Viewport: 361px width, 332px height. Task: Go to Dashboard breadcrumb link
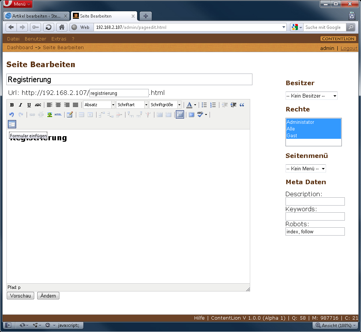tap(20, 47)
